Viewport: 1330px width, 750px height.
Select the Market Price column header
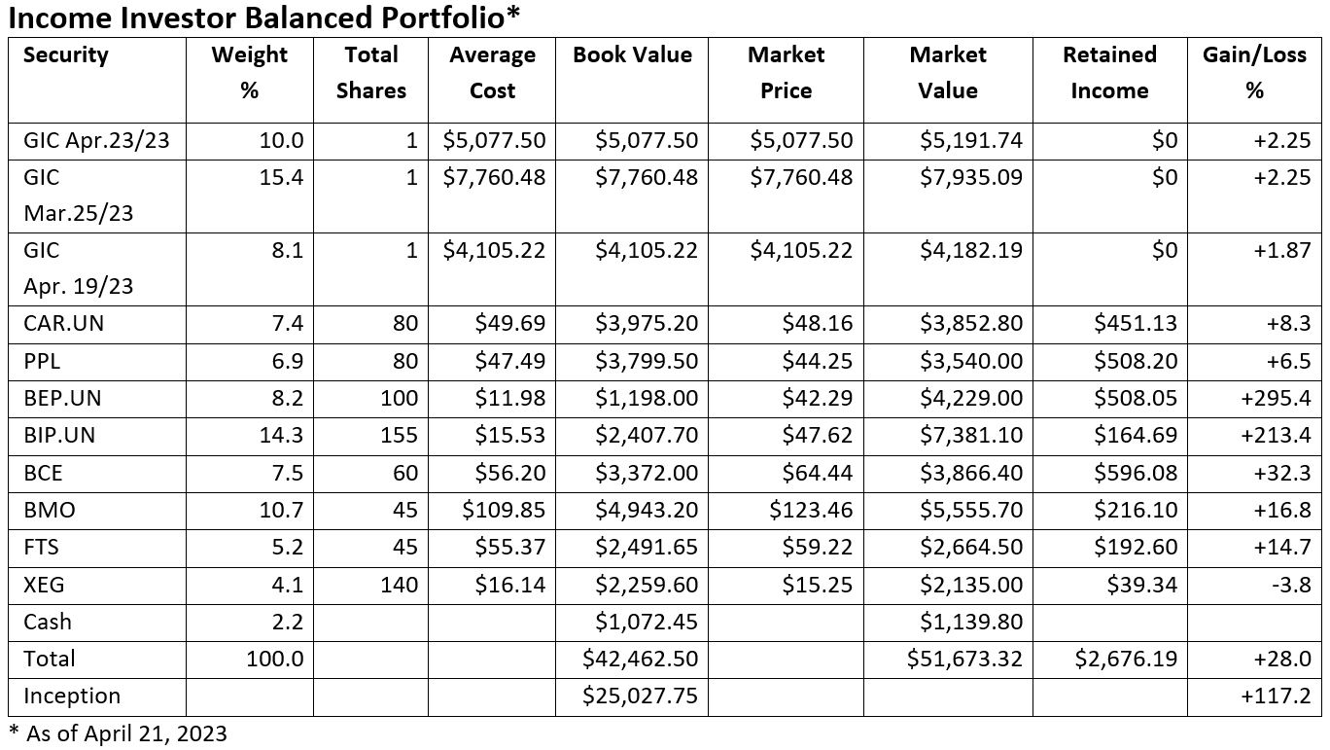point(786,73)
